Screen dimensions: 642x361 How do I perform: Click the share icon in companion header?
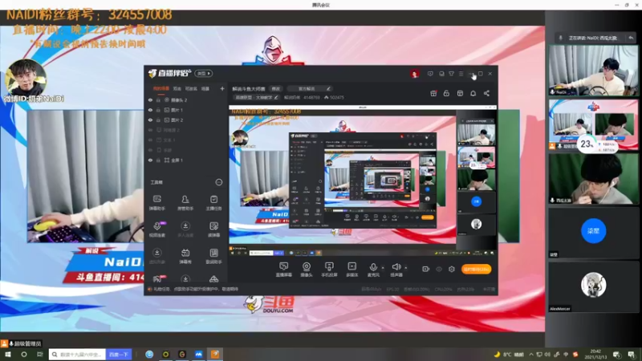tap(486, 93)
